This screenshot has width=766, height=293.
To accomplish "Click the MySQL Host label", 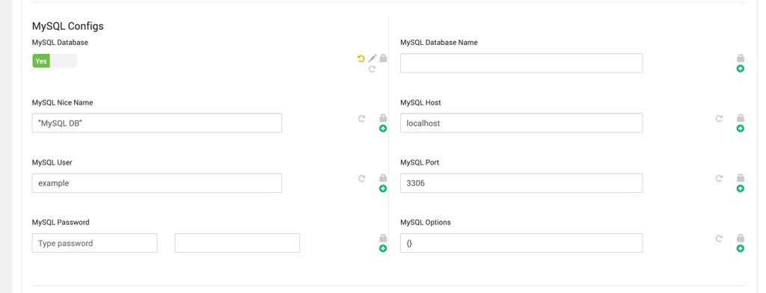I will (x=420, y=102).
